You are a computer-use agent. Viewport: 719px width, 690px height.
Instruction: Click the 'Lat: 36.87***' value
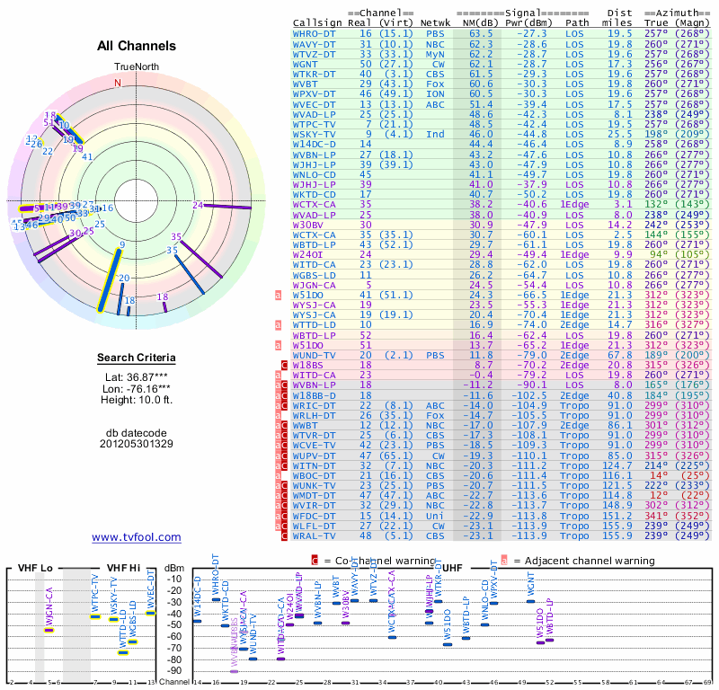(x=137, y=377)
